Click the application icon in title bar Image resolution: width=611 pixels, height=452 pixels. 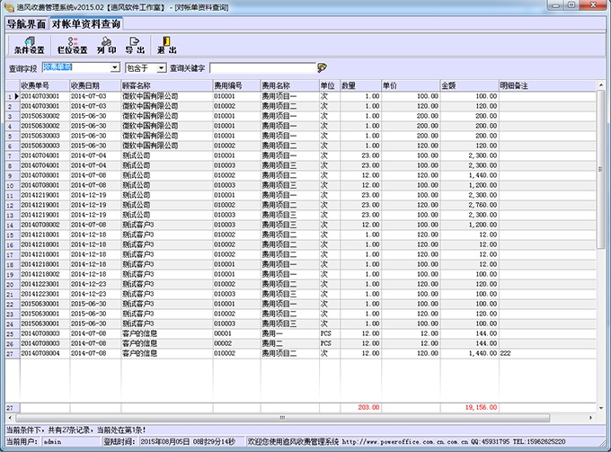pyautogui.click(x=8, y=6)
